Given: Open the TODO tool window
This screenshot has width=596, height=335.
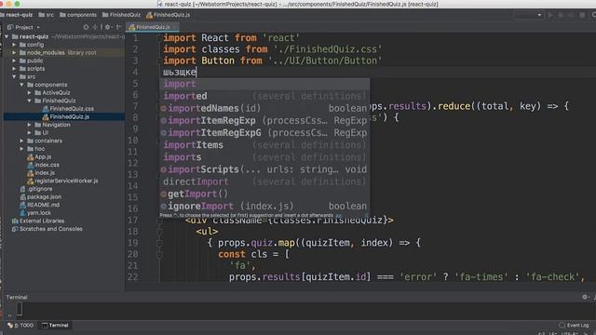Looking at the screenshot, I should click(x=20, y=325).
